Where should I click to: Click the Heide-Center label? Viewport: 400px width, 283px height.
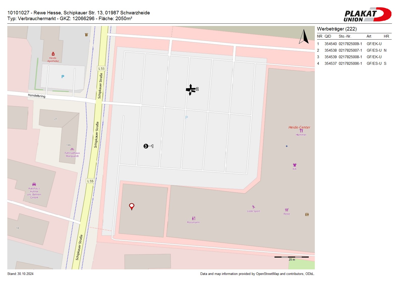(299, 127)
